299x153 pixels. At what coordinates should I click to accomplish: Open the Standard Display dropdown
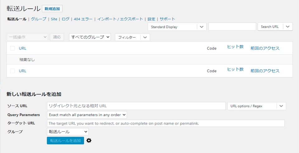pyautogui.click(x=177, y=27)
